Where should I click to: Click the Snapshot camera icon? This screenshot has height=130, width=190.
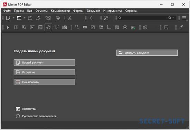point(65,28)
